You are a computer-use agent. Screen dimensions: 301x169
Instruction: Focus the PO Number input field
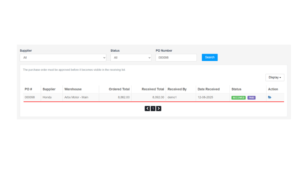[x=176, y=58]
